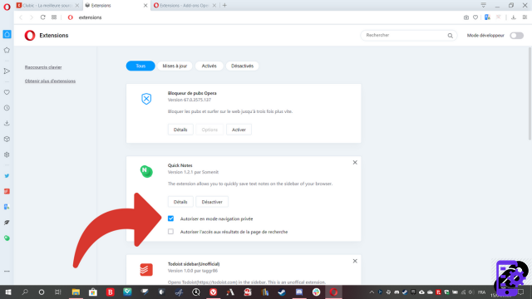The width and height of the screenshot is (532, 299).
Task: Uncheck Autoriser en mode navigation privée
Action: click(170, 218)
